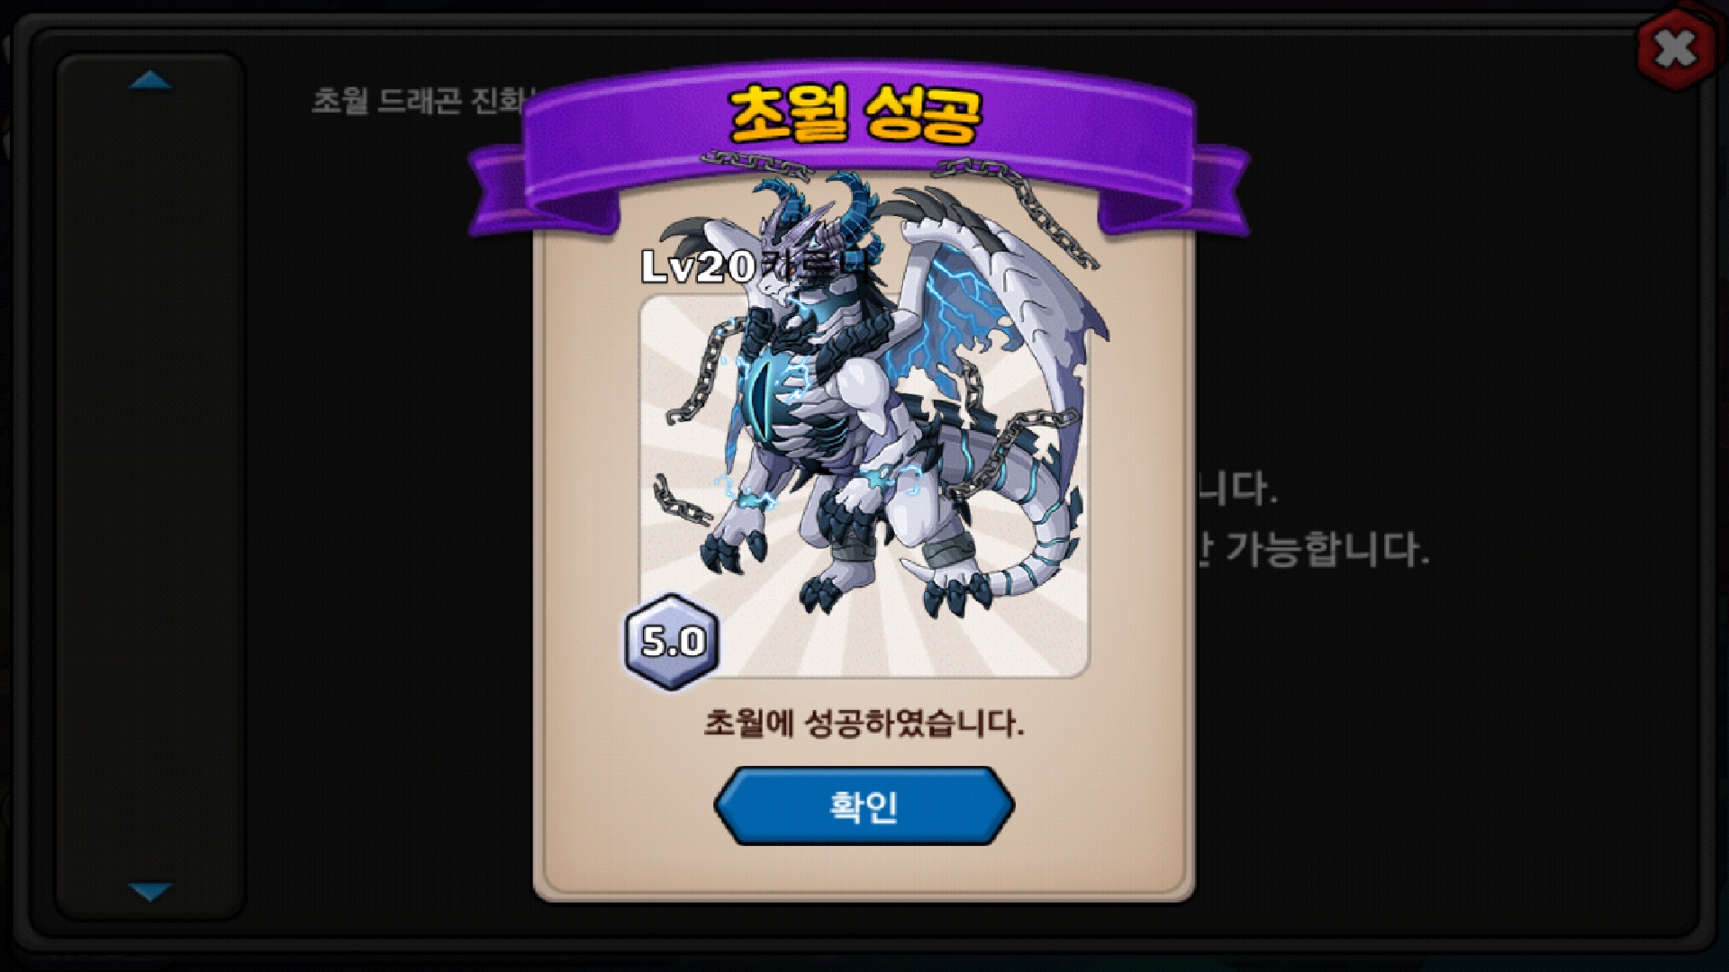The height and width of the screenshot is (972, 1729).
Task: Click the purple ribbon's right tail
Action: [x=1171, y=193]
